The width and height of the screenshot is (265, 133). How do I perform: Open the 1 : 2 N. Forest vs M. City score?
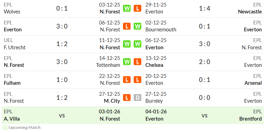point(62,98)
